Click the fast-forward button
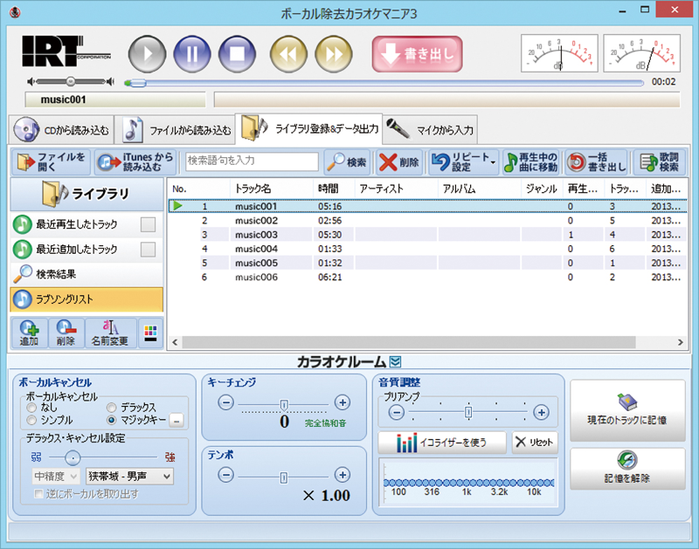This screenshot has width=699, height=549. pos(333,54)
